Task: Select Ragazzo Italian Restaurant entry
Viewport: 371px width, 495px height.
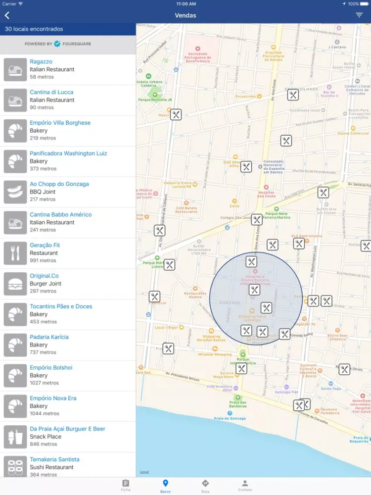Action: 68,69
